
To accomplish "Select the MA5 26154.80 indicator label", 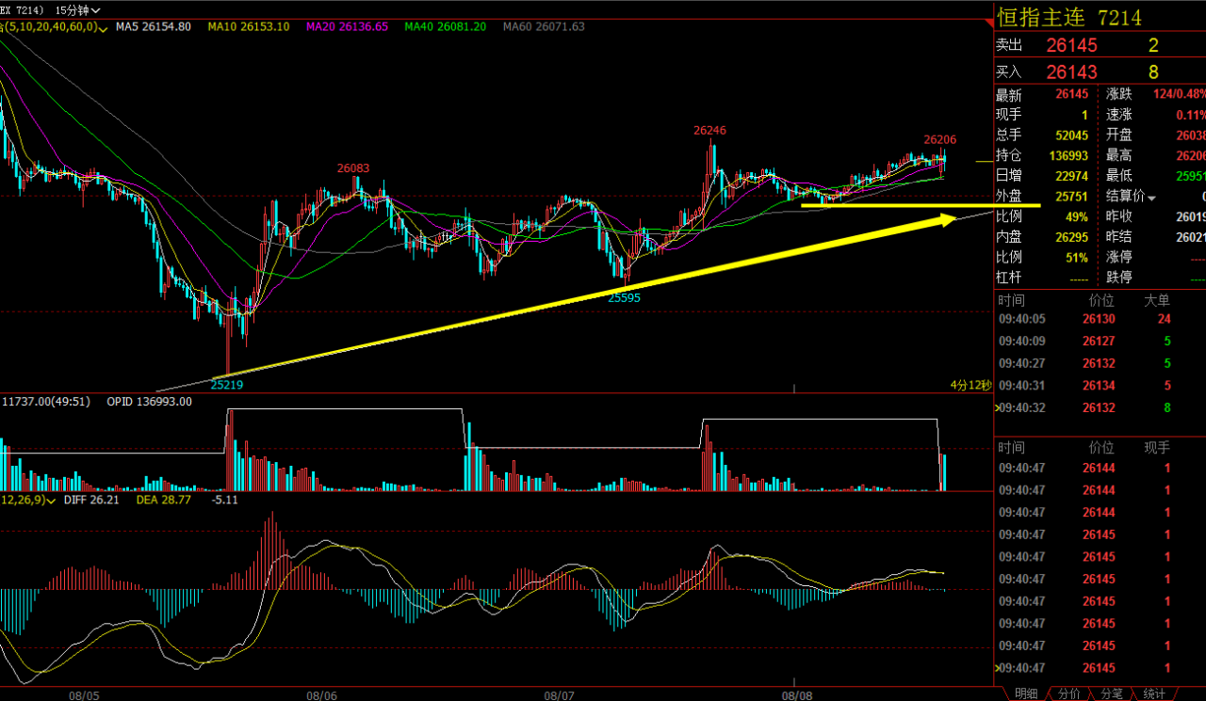I will point(154,26).
